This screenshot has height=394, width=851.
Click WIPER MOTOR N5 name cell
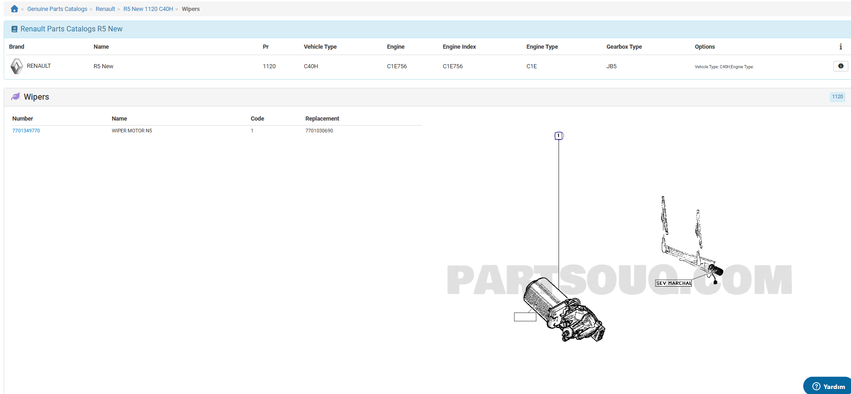pyautogui.click(x=132, y=131)
